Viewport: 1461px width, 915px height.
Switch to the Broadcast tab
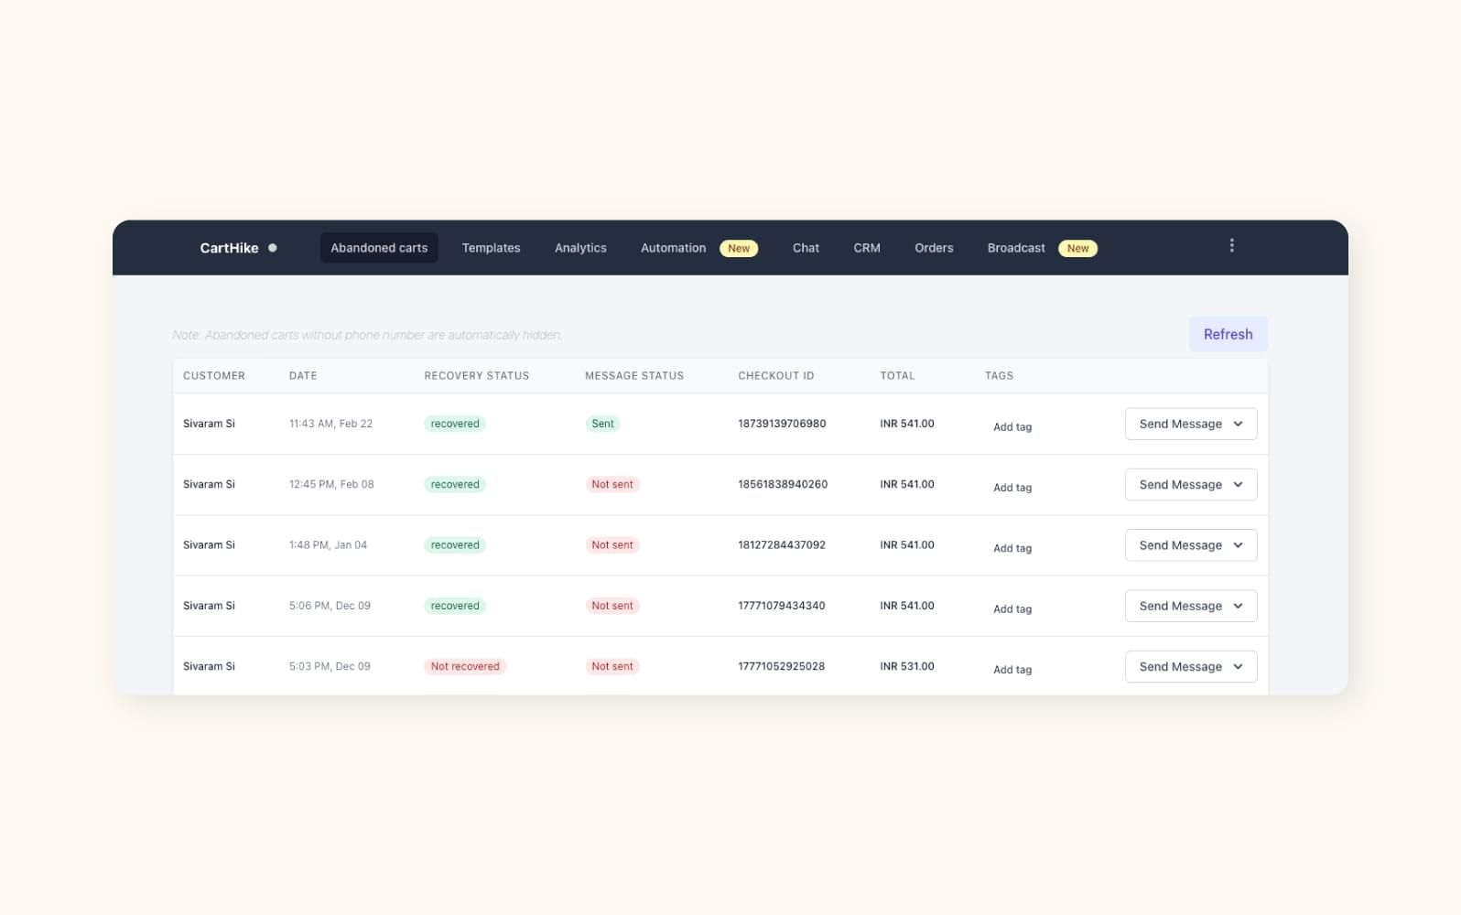pos(1016,248)
